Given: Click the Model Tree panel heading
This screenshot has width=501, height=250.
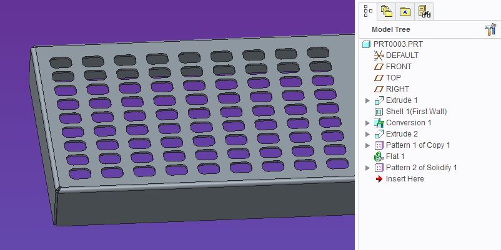Looking at the screenshot, I should point(391,29).
